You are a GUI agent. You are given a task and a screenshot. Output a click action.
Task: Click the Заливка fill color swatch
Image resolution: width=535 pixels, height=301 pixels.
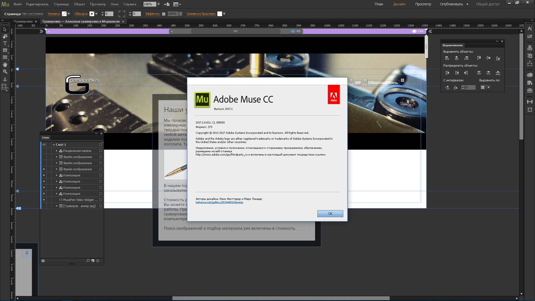64,14
